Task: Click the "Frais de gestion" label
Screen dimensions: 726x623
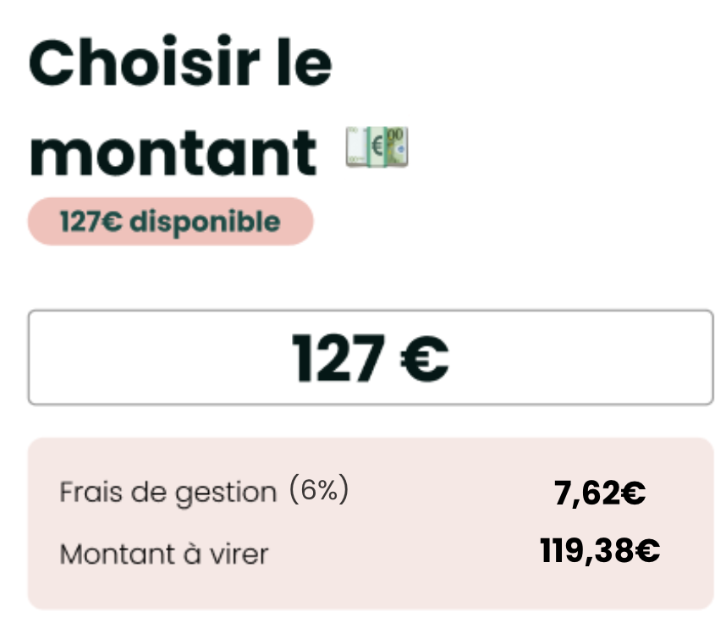Action: (167, 492)
